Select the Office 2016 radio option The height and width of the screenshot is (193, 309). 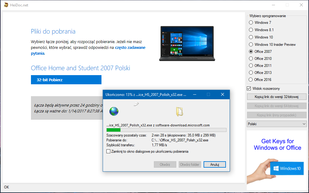click(x=251, y=80)
